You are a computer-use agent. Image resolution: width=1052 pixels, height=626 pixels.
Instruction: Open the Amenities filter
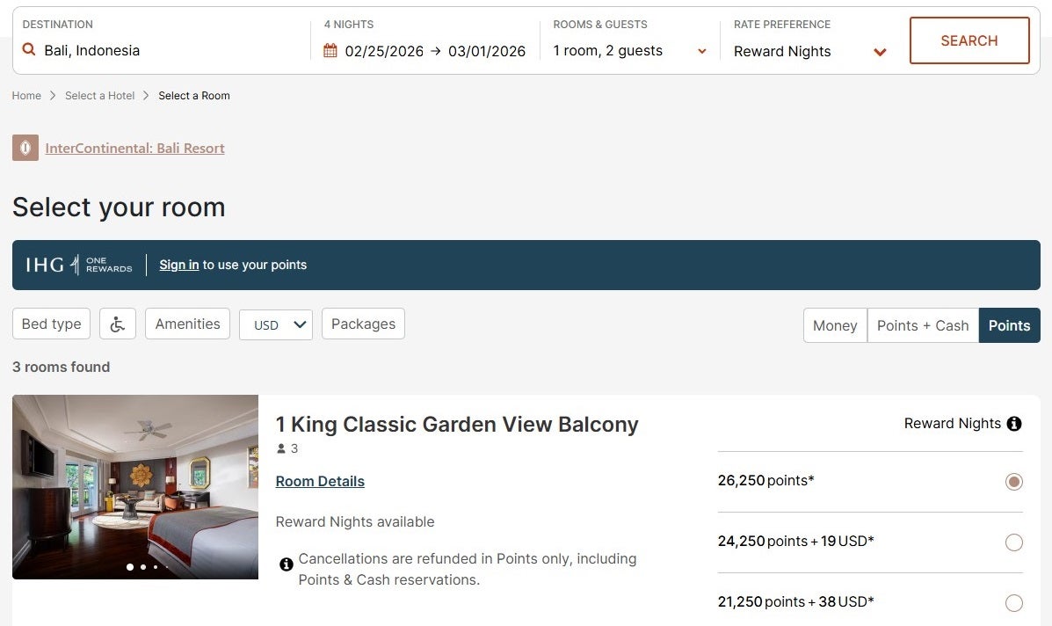(188, 324)
